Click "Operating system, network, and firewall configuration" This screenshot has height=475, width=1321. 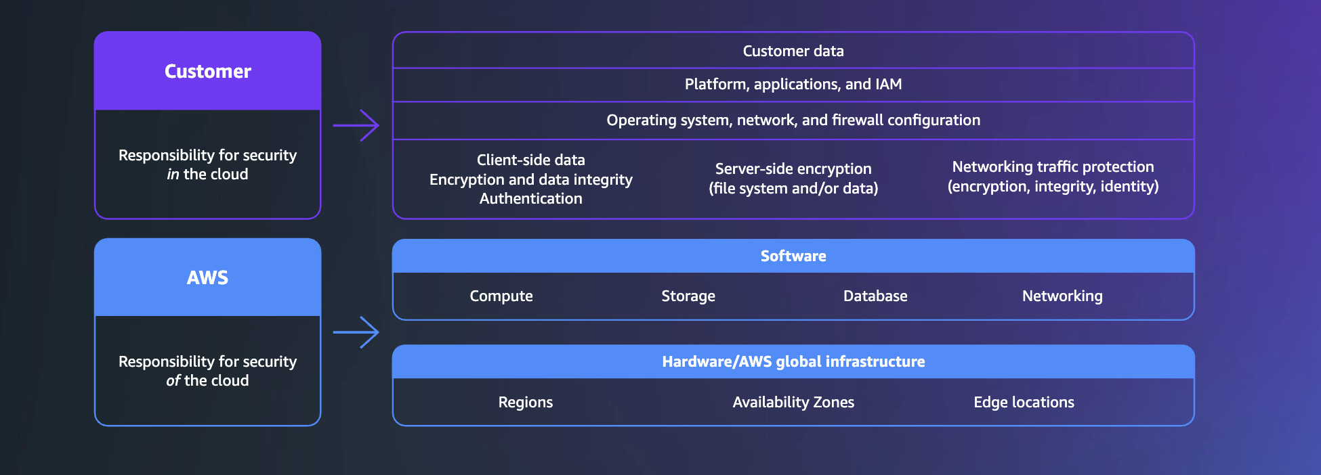click(x=793, y=120)
